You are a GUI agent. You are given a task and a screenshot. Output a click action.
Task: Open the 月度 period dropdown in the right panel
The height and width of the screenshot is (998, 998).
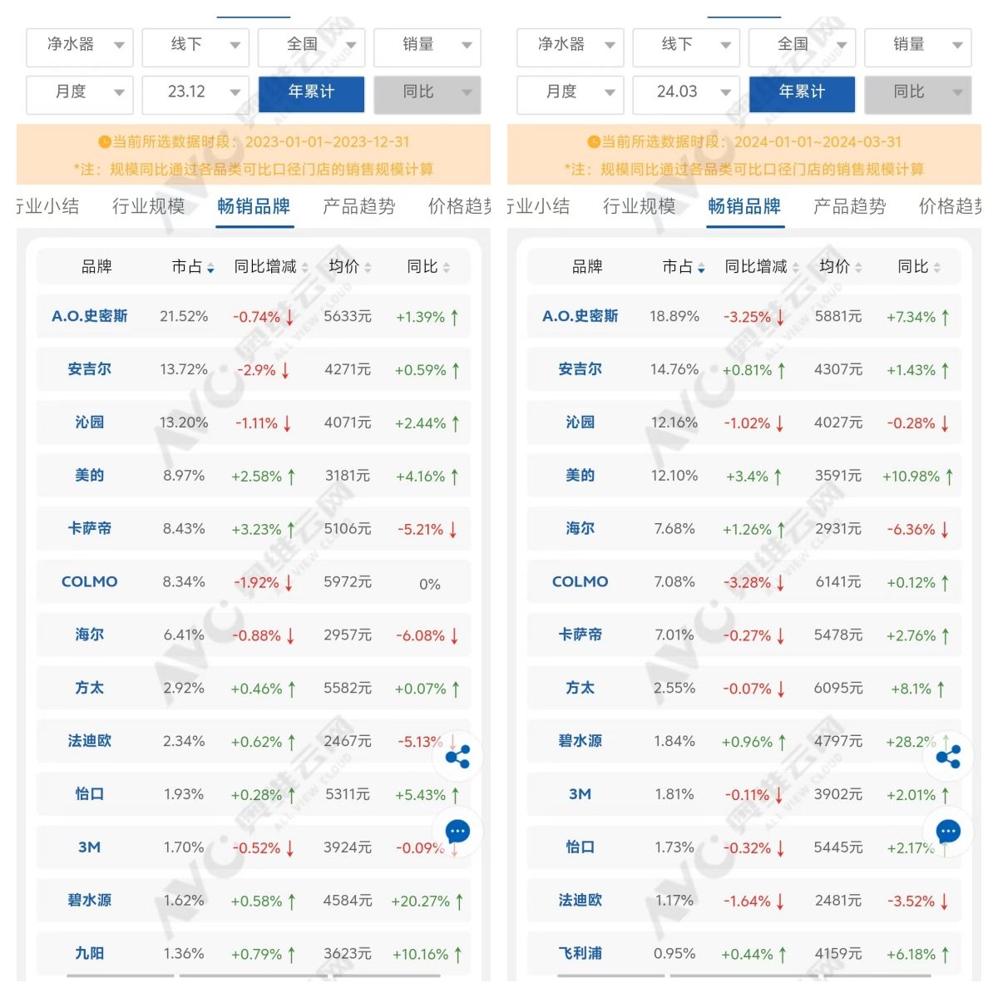tap(571, 93)
